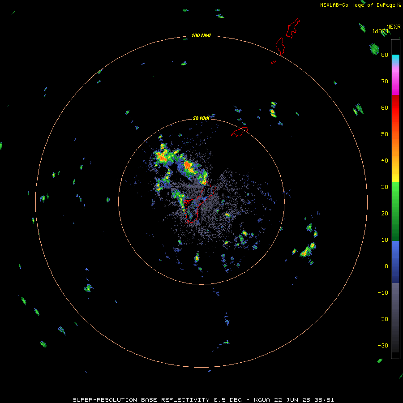Click the -20 tick label on the dBZ scale
Image resolution: width=403 pixels, height=403 pixels.
(x=383, y=319)
